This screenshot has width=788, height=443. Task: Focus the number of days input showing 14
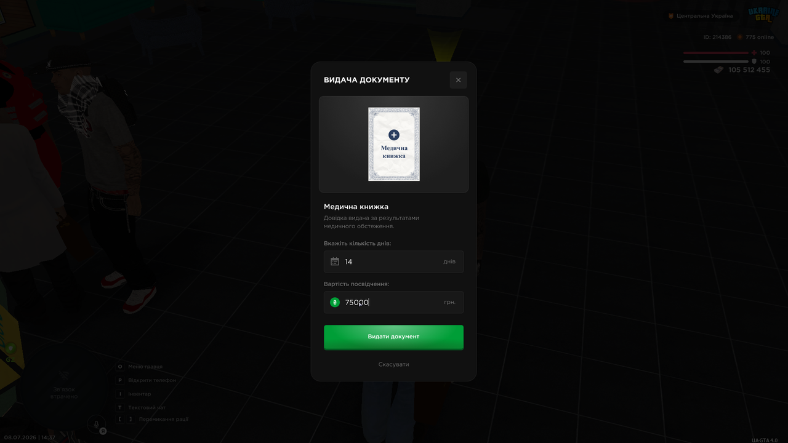pyautogui.click(x=393, y=261)
